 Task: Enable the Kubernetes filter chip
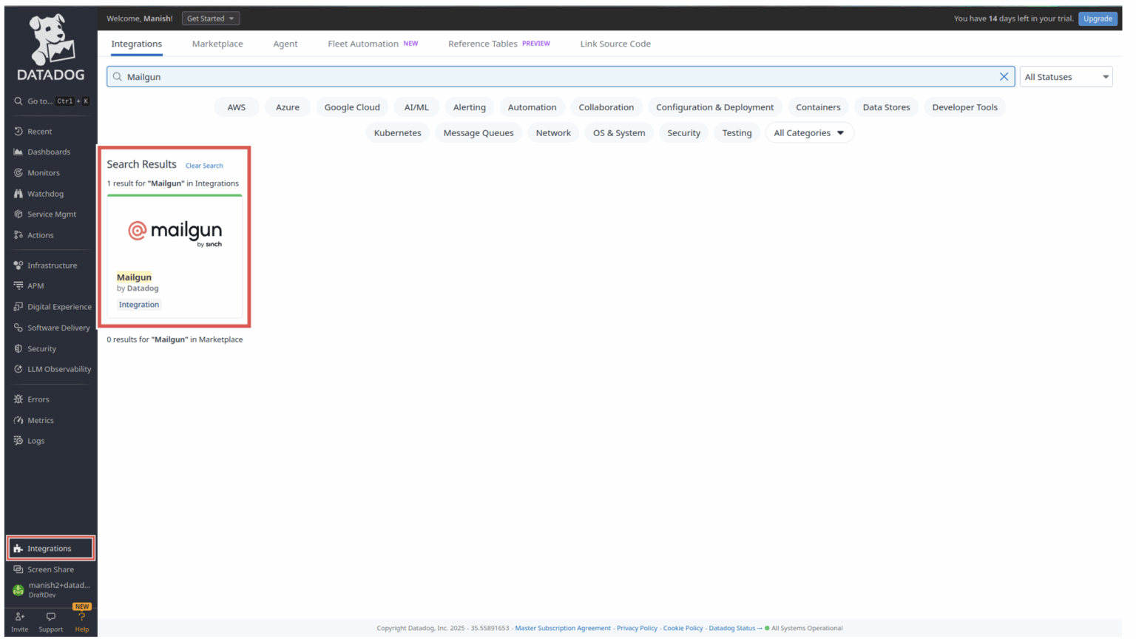click(x=397, y=132)
